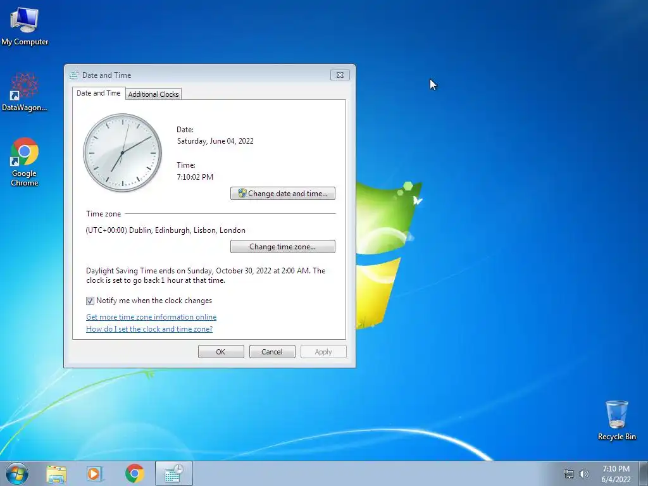Close the Date and Time dialog
This screenshot has height=486, width=648.
click(x=340, y=75)
